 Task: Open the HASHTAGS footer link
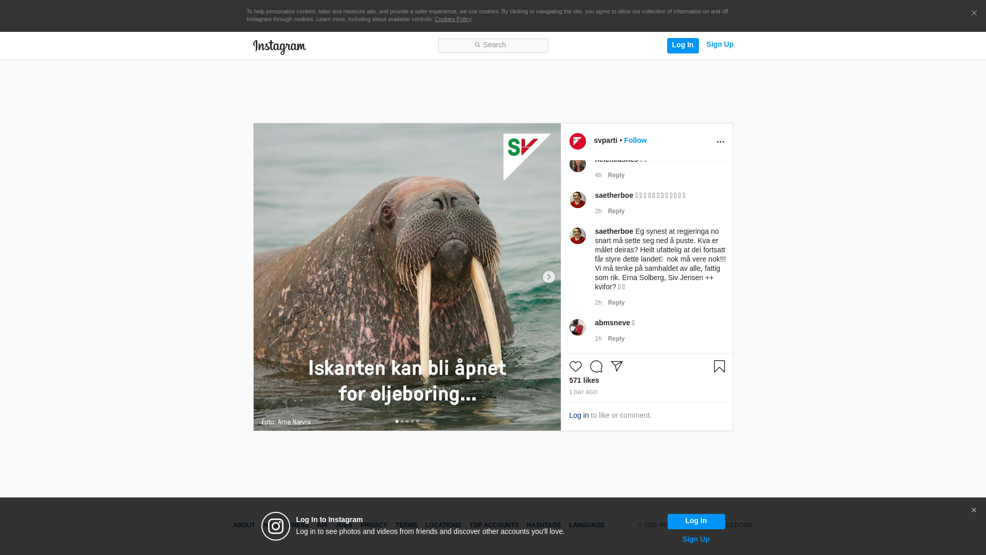[544, 525]
